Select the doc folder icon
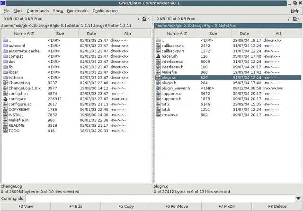The width and height of the screenshot is (303, 211). [x=5, y=62]
